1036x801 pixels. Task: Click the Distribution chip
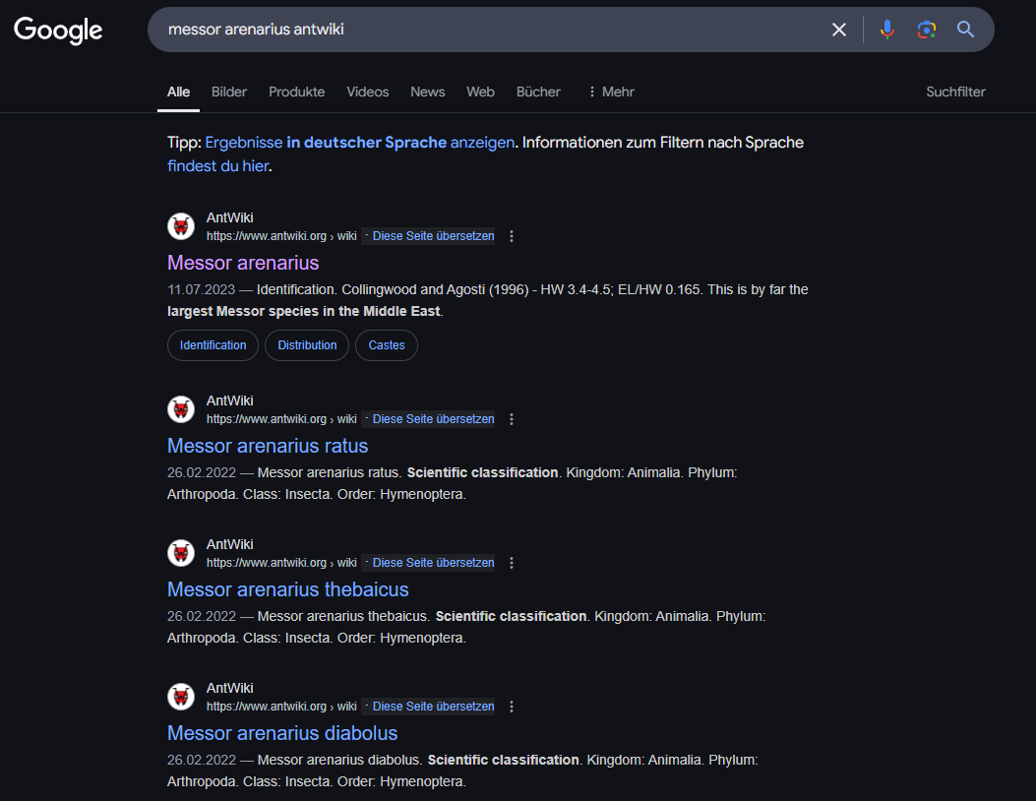307,345
